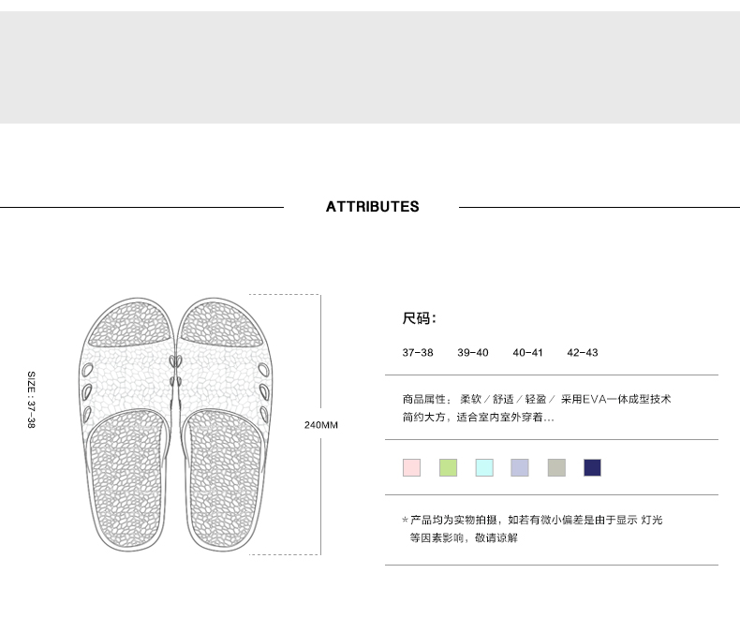The image size is (740, 632).
Task: Choose size 40-41
Action: click(527, 353)
